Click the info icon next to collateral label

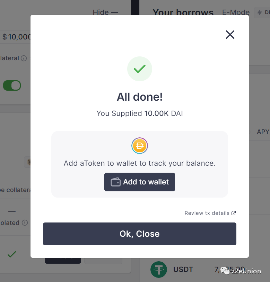[x=24, y=58]
